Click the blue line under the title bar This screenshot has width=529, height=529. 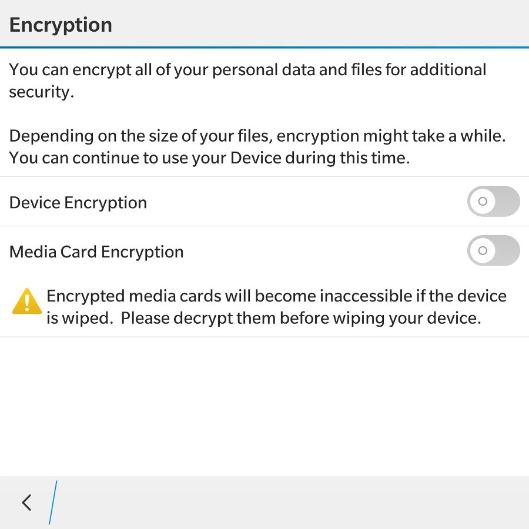point(264,46)
